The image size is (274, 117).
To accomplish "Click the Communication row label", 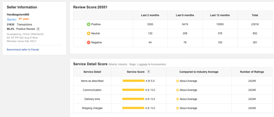I will [x=92, y=90].
